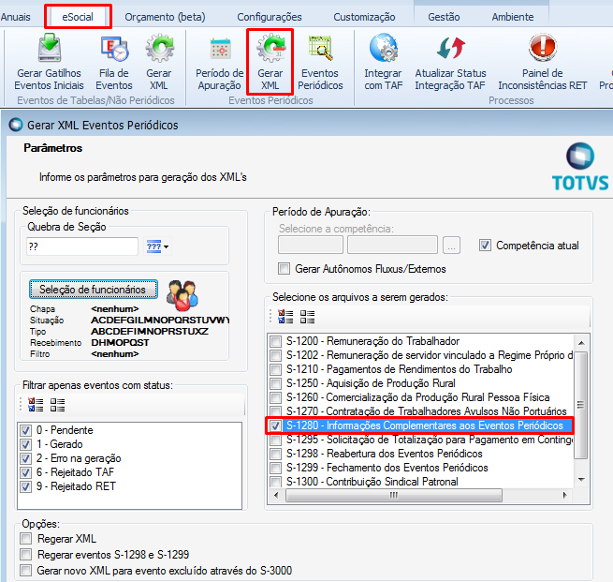The height and width of the screenshot is (582, 613).
Task: Check S-1299 Fechamento dos Eventos Periódicos
Action: tap(275, 468)
